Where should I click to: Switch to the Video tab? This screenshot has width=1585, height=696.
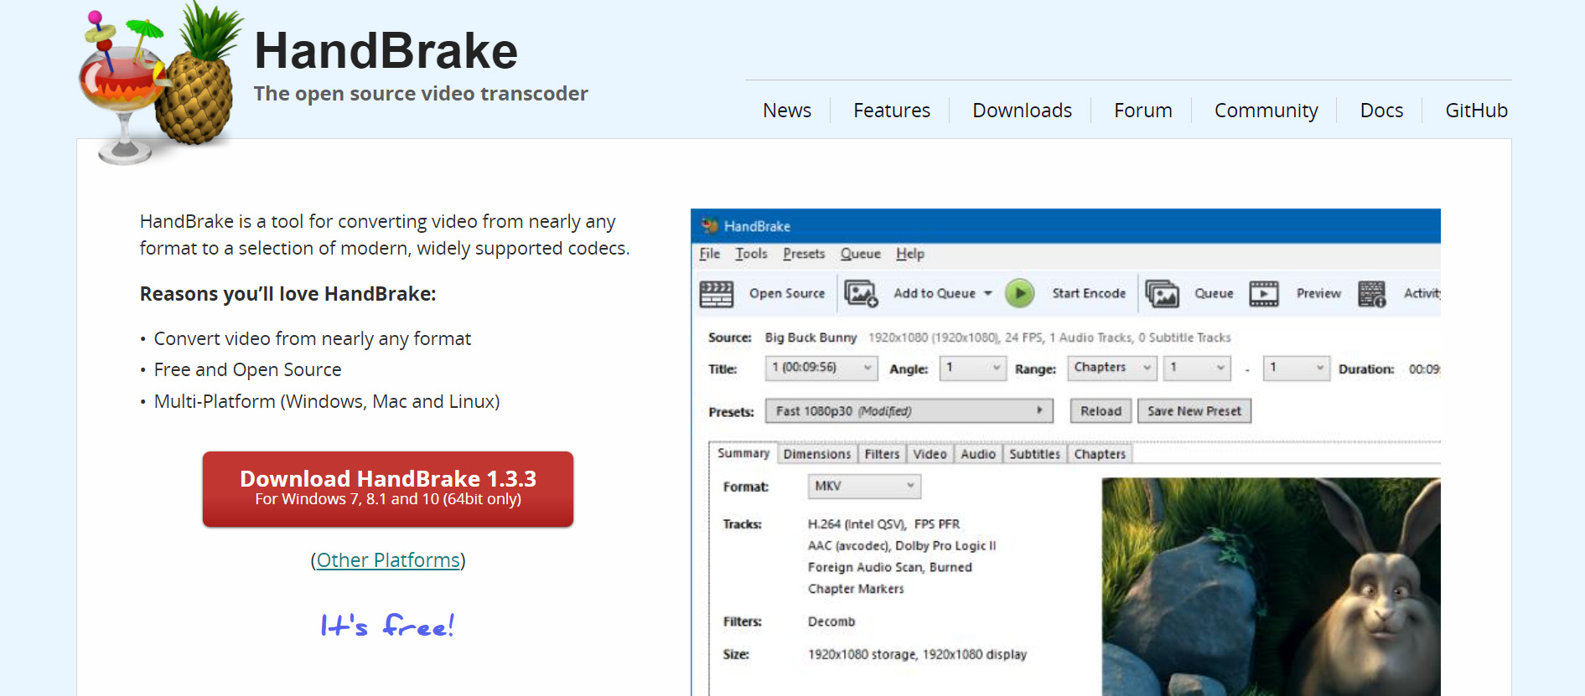click(930, 454)
